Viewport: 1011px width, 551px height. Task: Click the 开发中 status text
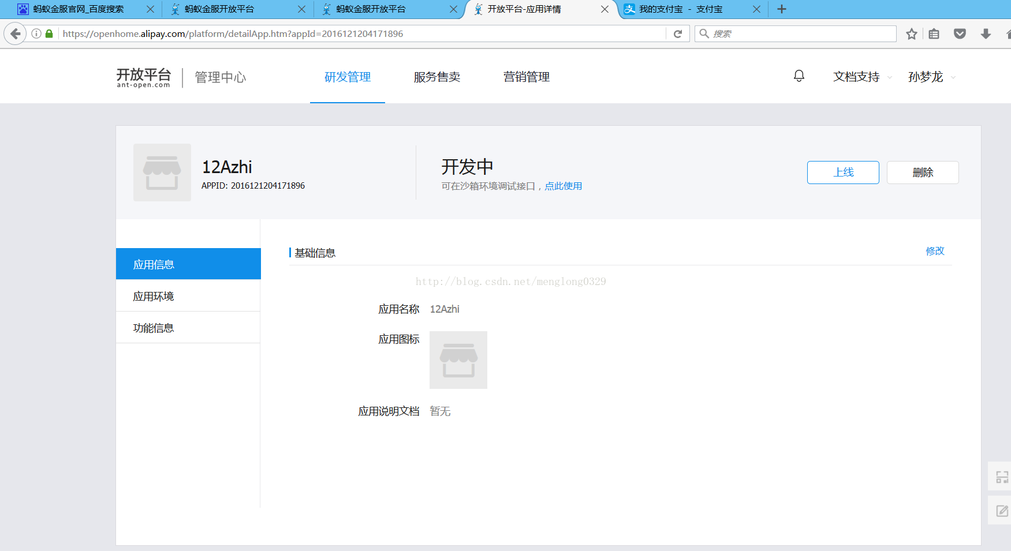pos(467,167)
